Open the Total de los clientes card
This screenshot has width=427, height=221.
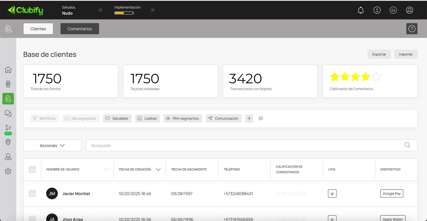71,81
